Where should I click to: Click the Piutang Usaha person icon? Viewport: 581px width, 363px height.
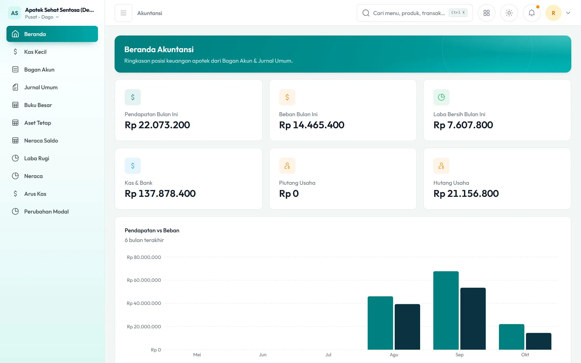[x=287, y=166]
